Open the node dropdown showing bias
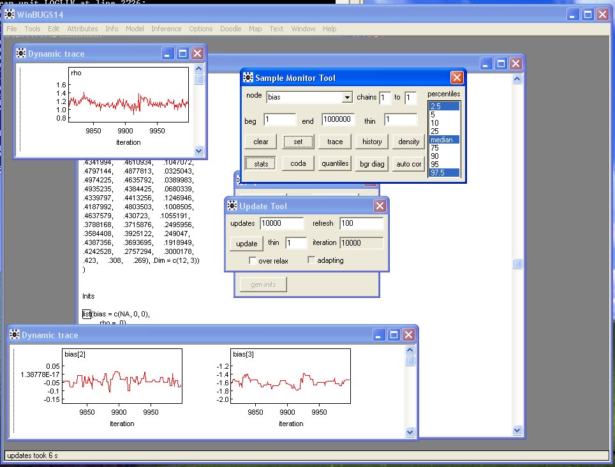Image resolution: width=615 pixels, height=467 pixels. pos(347,98)
